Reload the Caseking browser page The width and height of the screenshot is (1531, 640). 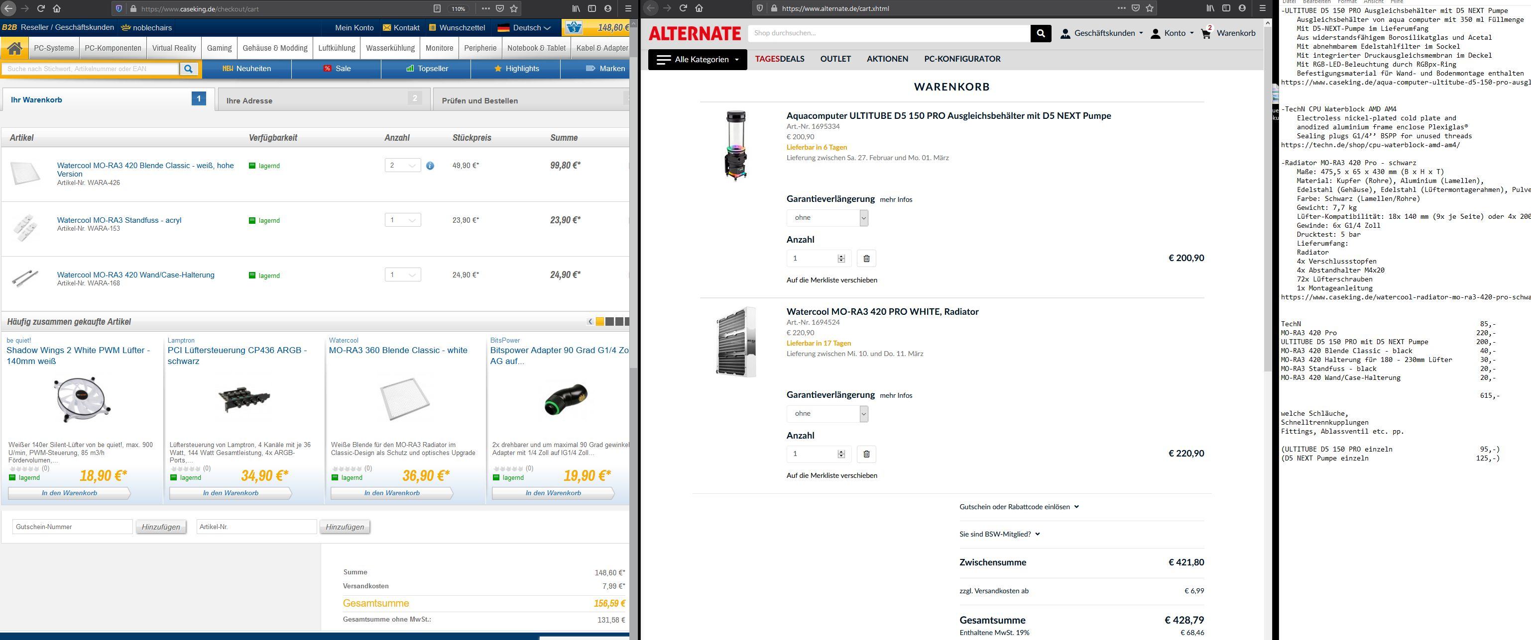coord(41,8)
